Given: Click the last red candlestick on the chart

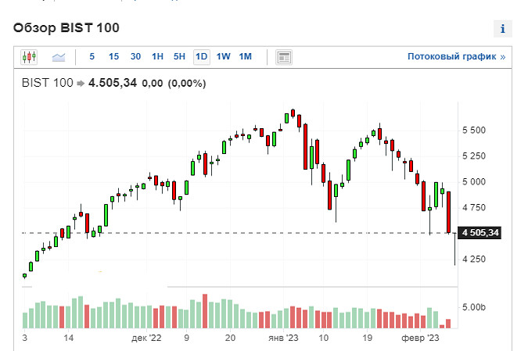Looking at the screenshot, I should [x=449, y=212].
